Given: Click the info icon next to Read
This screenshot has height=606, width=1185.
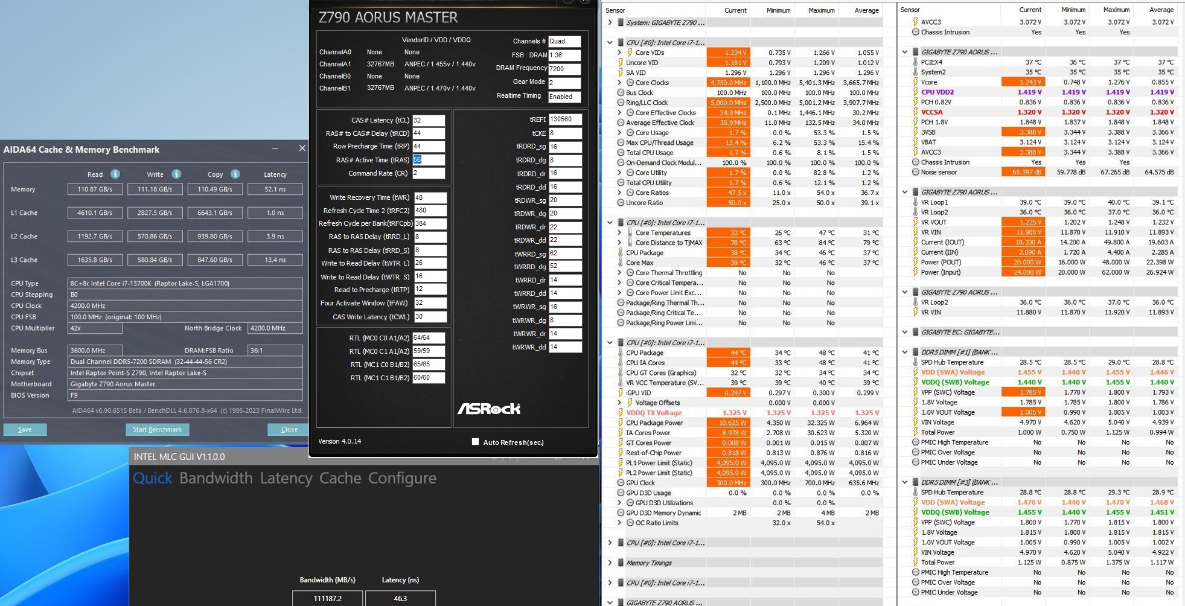Looking at the screenshot, I should tap(115, 174).
